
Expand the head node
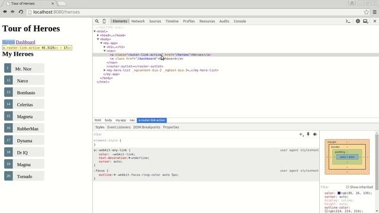pyautogui.click(x=98, y=35)
